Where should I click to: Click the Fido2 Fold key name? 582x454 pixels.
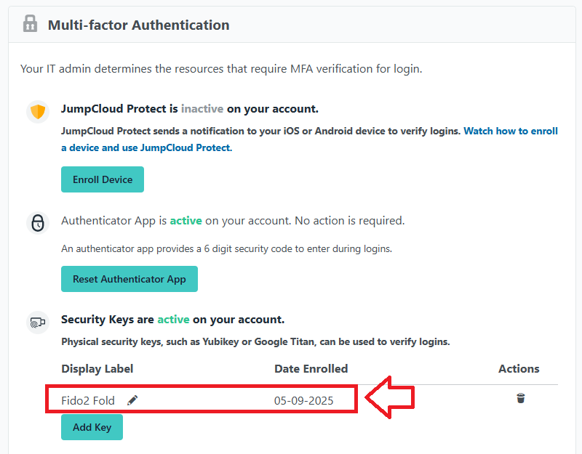pyautogui.click(x=88, y=400)
